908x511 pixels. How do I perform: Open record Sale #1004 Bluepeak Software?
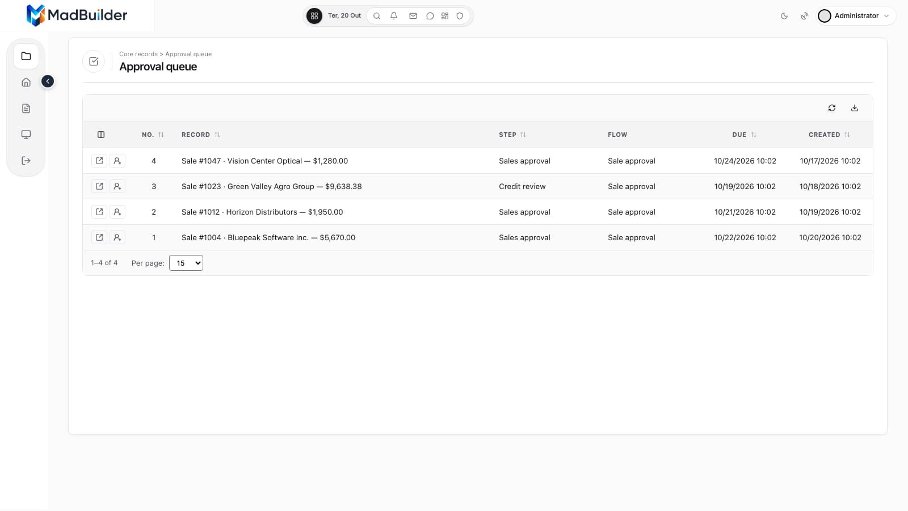(99, 237)
